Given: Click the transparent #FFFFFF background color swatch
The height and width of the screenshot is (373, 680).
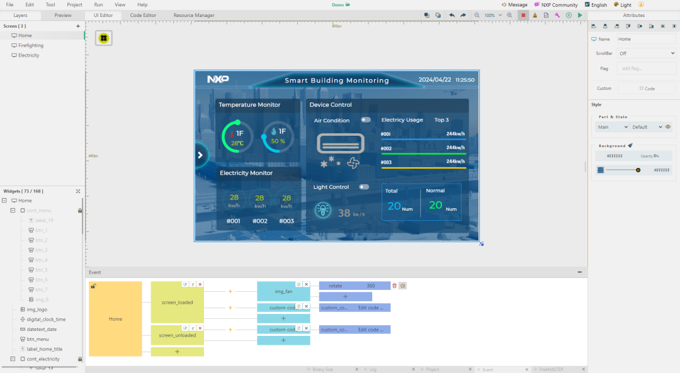Looking at the screenshot, I should point(601,156).
